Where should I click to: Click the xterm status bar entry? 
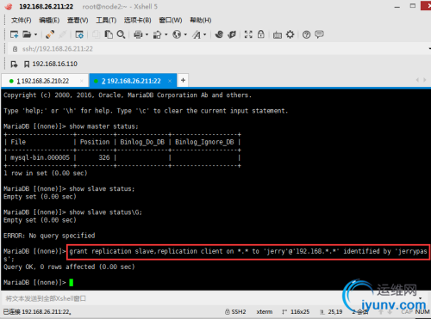[x=265, y=312]
